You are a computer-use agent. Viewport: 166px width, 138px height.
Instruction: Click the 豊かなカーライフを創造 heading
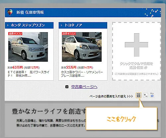49,111
